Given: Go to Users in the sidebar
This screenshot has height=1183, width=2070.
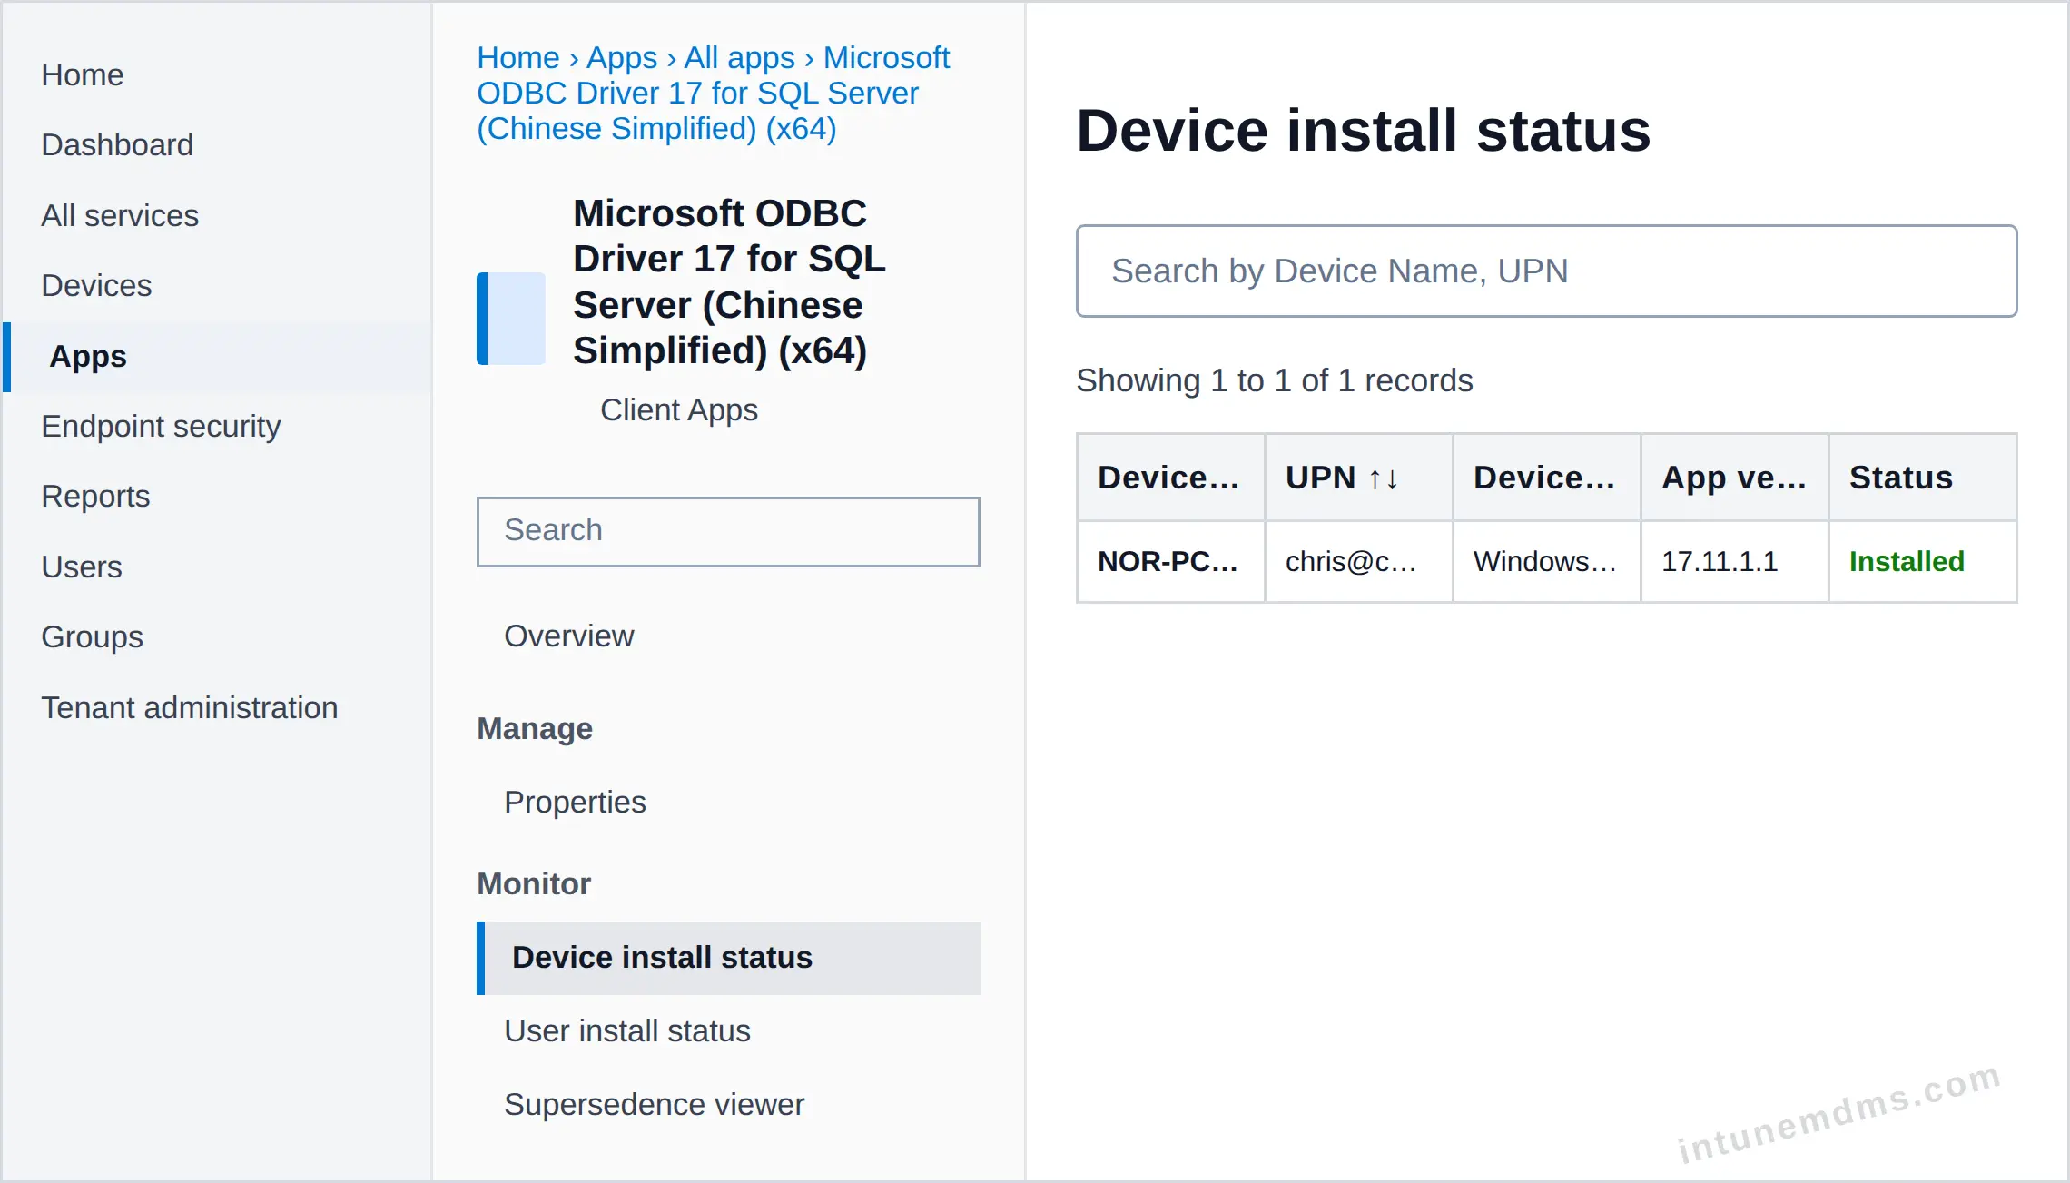Looking at the screenshot, I should pyautogui.click(x=82, y=567).
